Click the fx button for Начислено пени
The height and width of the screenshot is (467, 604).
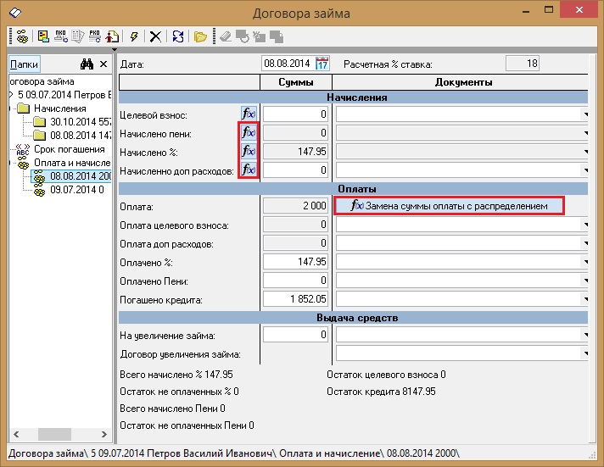tap(249, 133)
